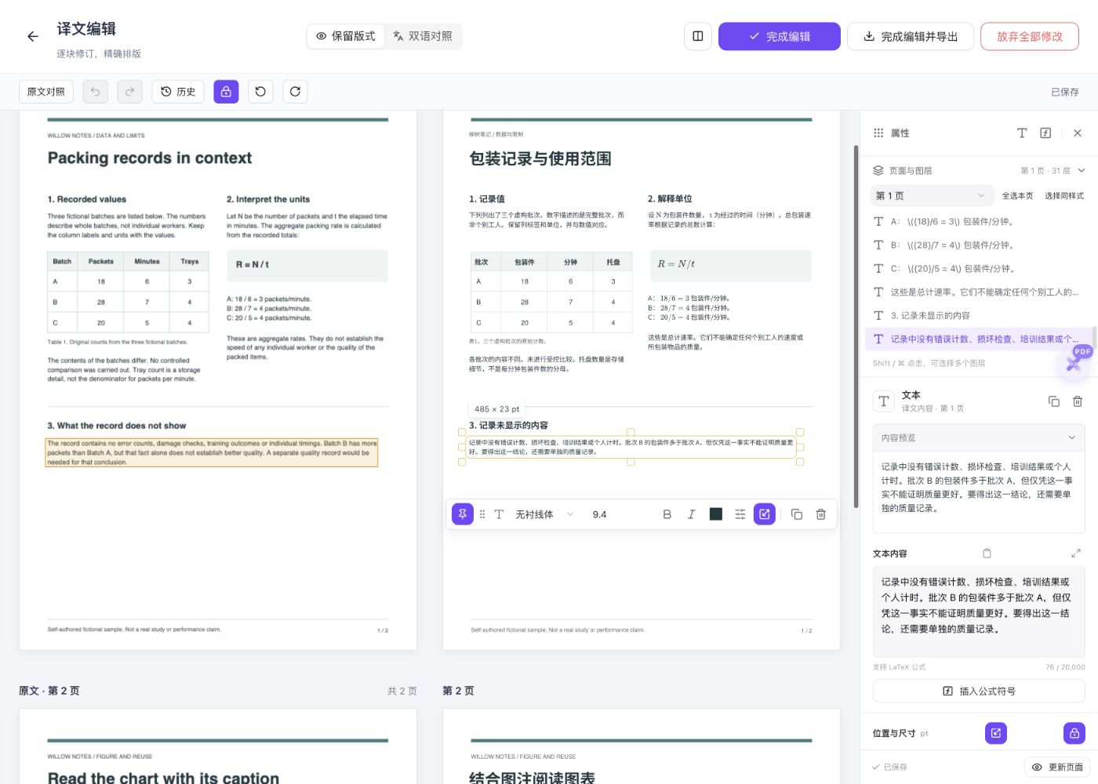Toggle italic in the floating toolbar
This screenshot has height=784, width=1098.
coord(691,514)
